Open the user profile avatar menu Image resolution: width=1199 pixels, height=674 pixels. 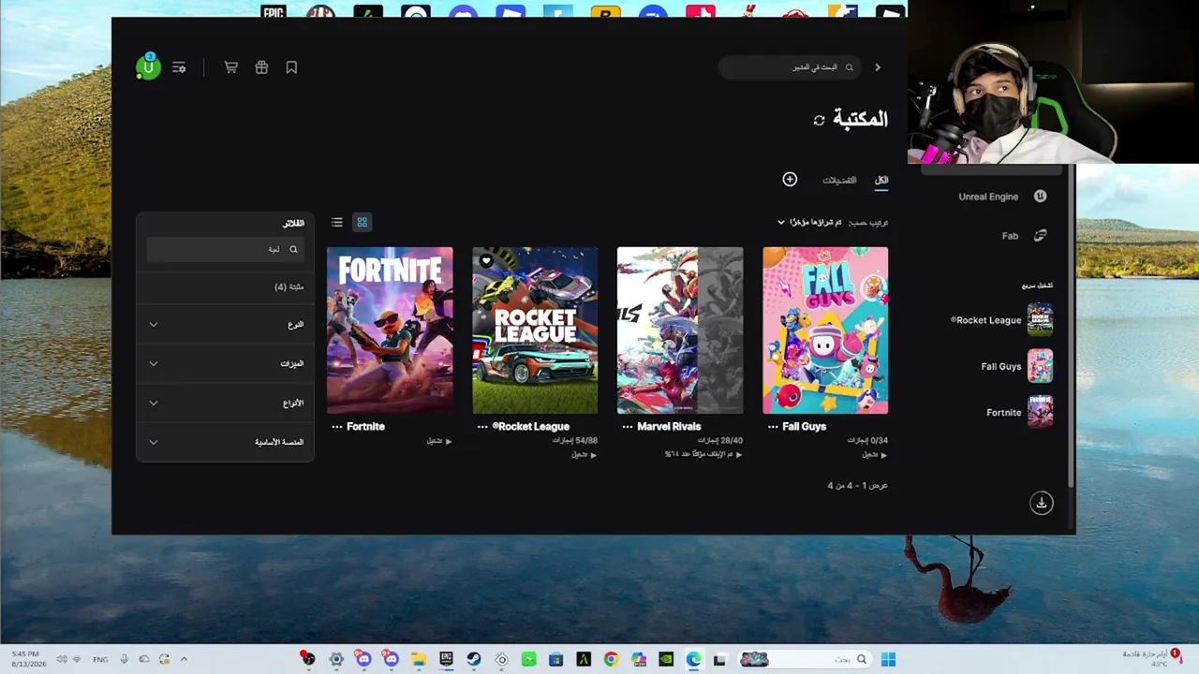[x=148, y=67]
